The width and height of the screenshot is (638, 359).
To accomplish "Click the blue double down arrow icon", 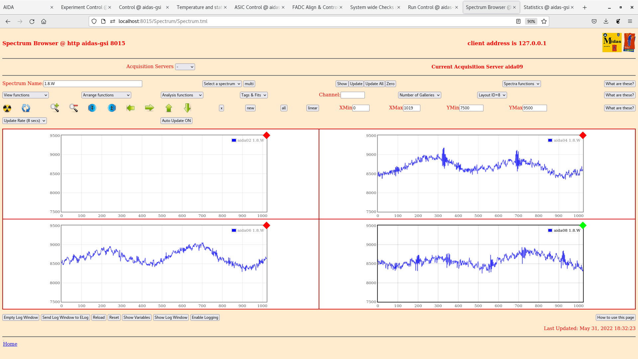I will [92, 108].
